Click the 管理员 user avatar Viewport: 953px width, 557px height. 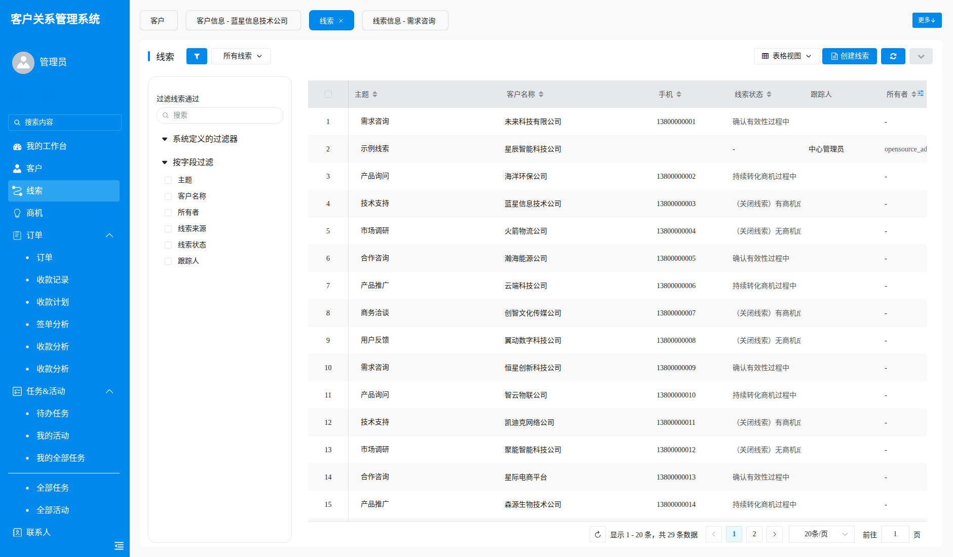coord(23,62)
